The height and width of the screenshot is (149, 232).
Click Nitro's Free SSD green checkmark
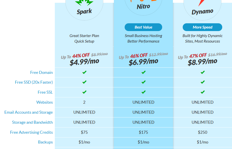(143, 82)
